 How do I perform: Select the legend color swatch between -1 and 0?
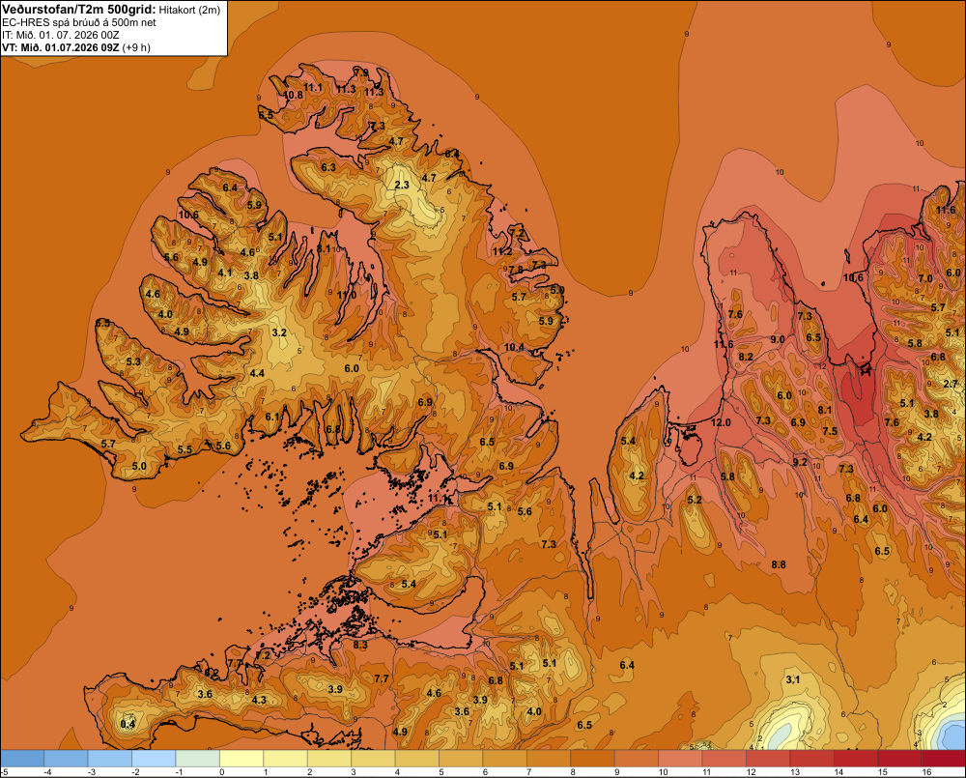198,758
